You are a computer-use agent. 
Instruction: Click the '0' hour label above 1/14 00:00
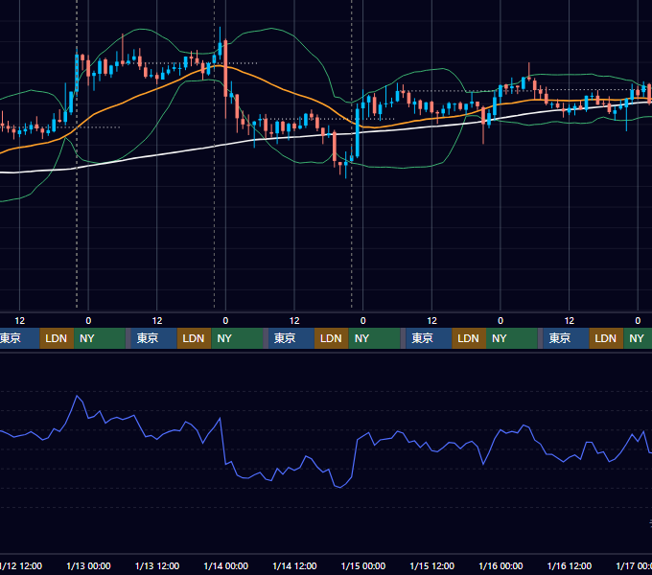tap(225, 321)
